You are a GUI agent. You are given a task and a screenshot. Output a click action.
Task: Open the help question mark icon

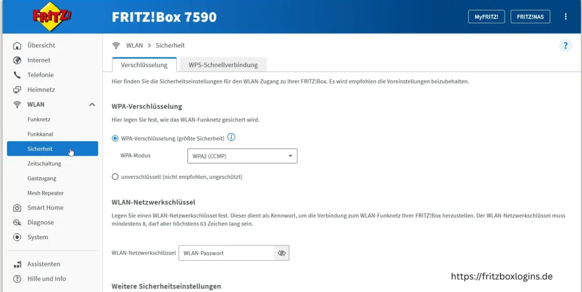(566, 45)
